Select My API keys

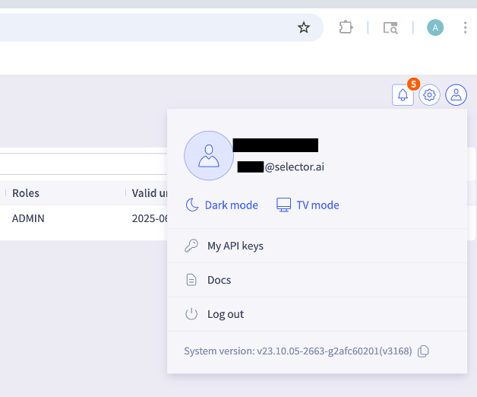[235, 246]
